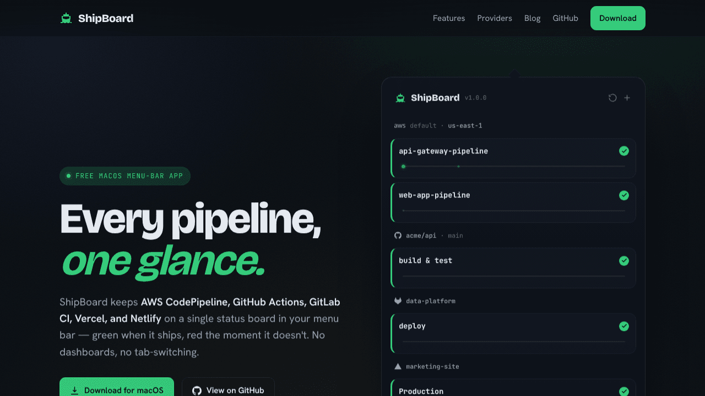Open the Features nav item

[x=449, y=18]
